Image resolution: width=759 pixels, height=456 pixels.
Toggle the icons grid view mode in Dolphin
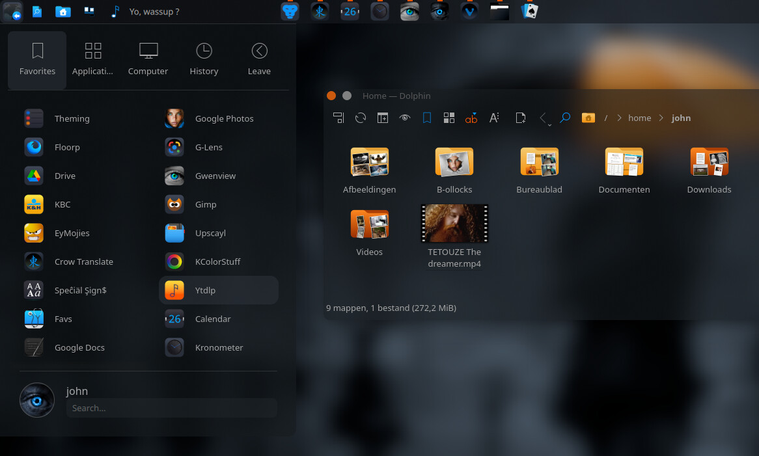pos(449,118)
